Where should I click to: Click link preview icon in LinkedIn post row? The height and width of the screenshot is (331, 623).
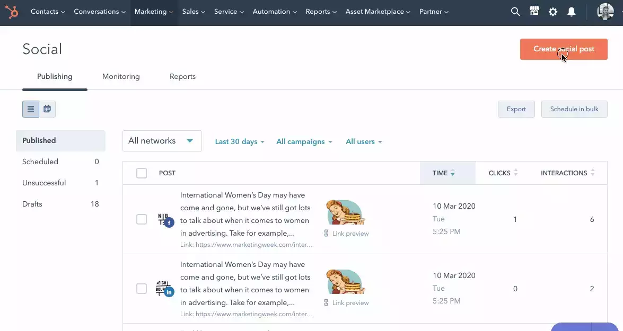pyautogui.click(x=326, y=303)
